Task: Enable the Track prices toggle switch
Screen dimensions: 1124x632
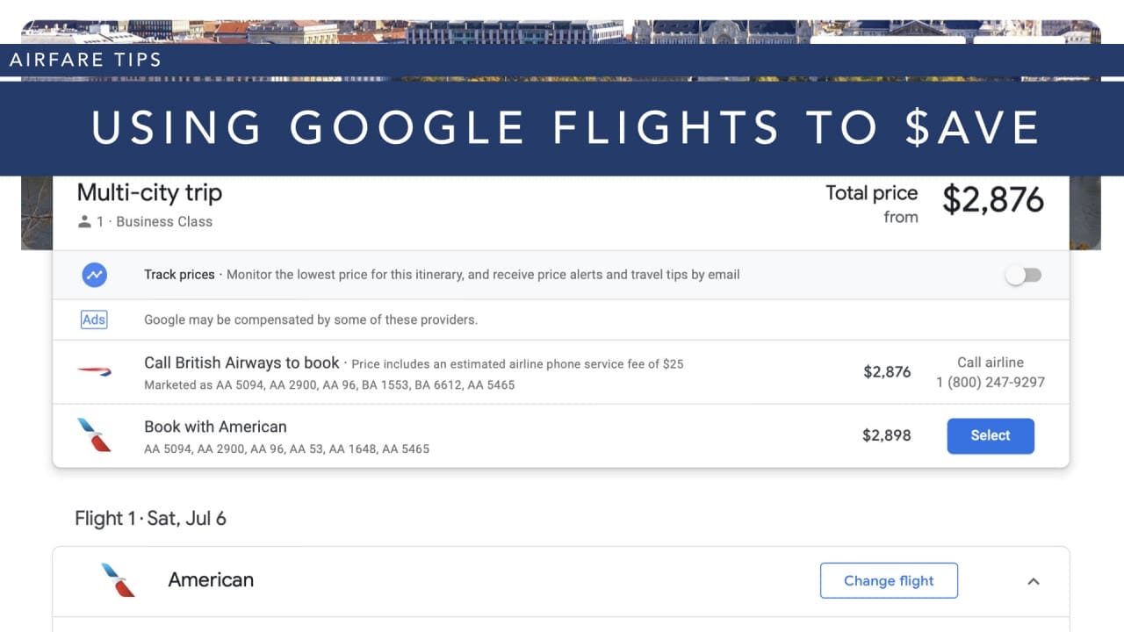Action: (1023, 275)
